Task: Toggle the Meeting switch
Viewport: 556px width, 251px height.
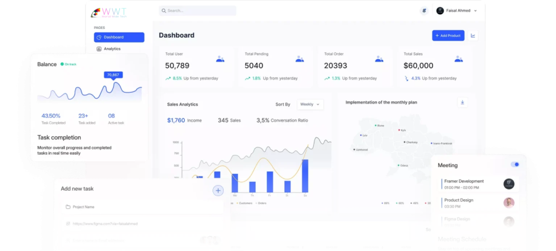Action: click(515, 164)
